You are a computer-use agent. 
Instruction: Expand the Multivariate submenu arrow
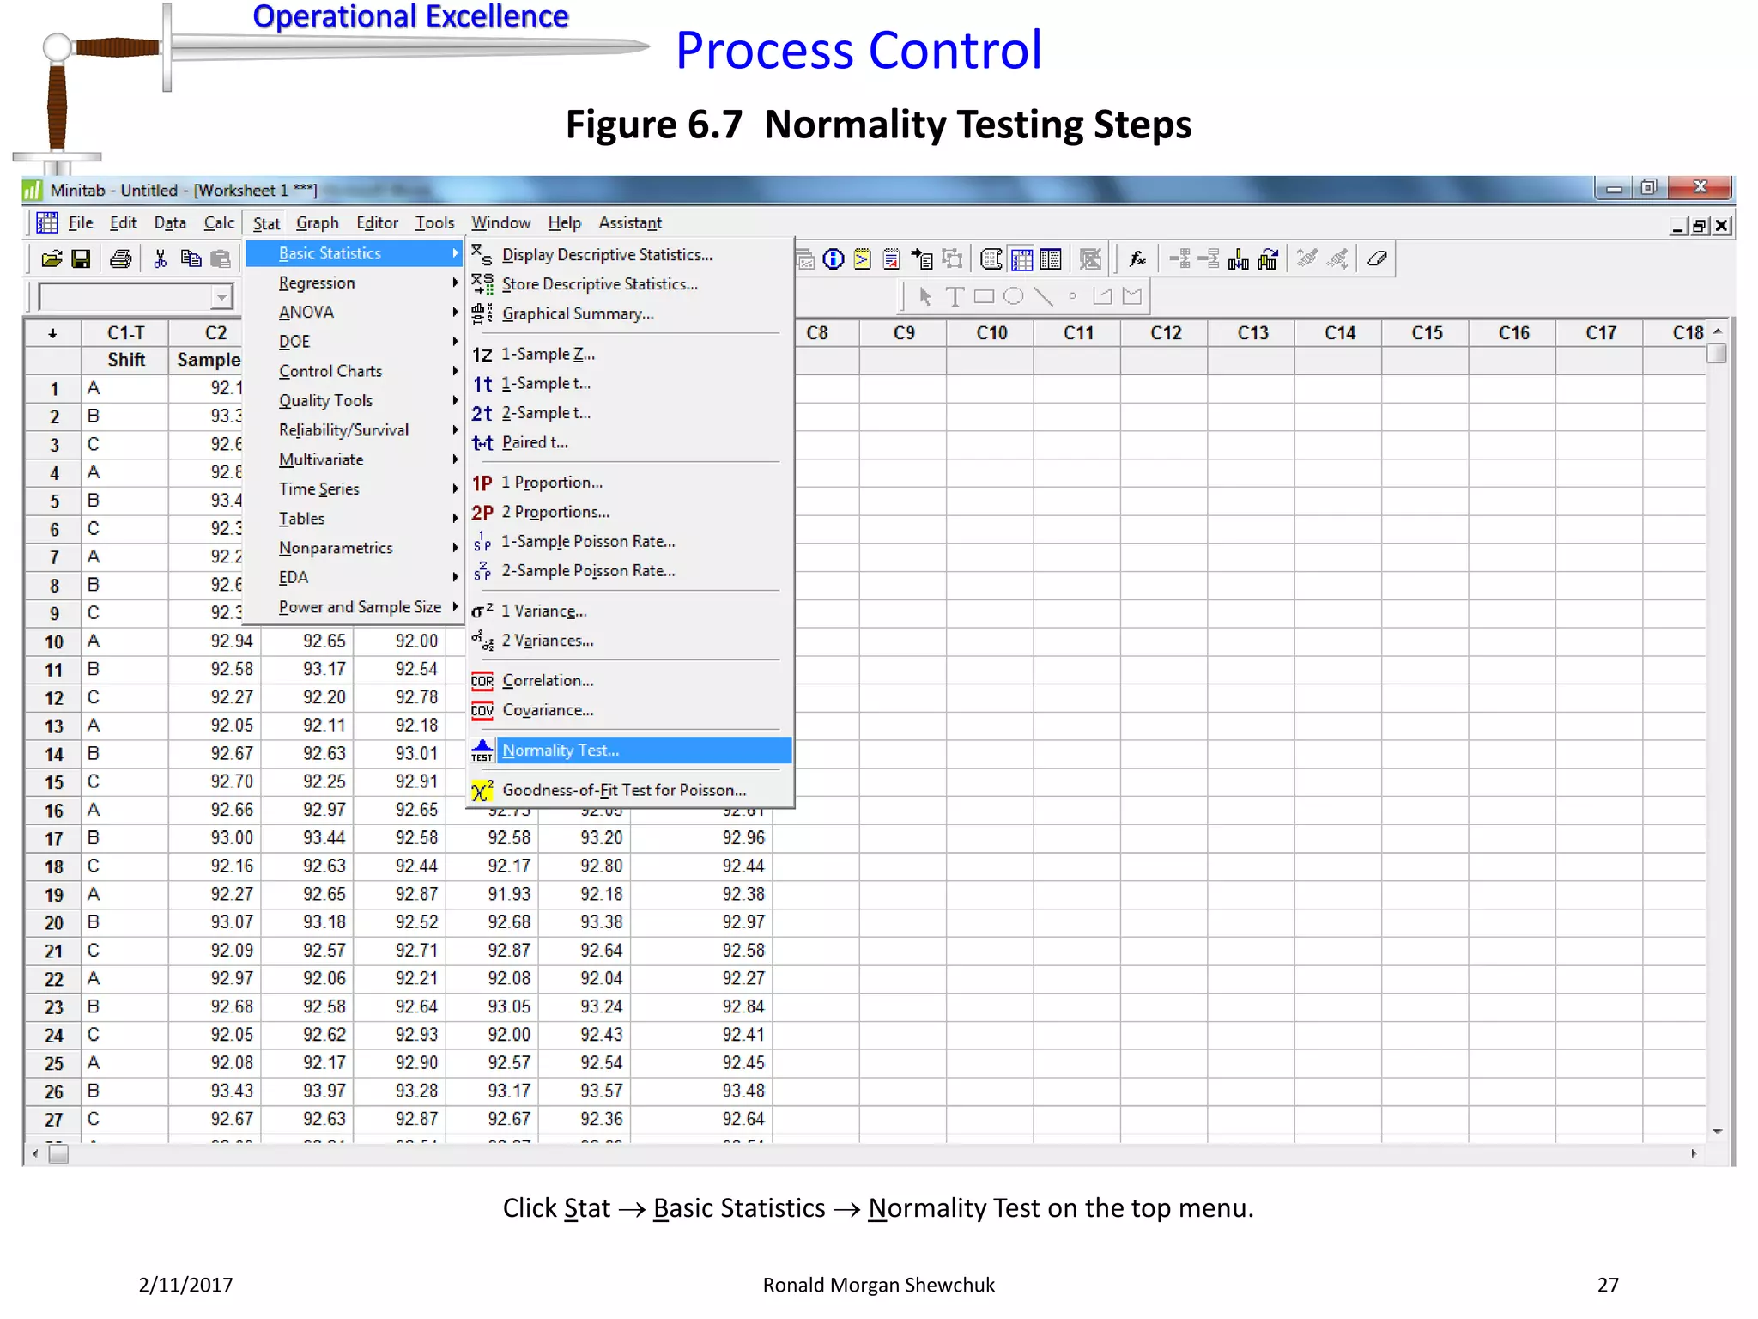455,459
